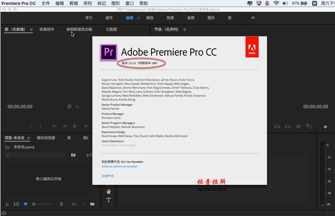Click the project search input field
The image size is (335, 216).
(35, 155)
